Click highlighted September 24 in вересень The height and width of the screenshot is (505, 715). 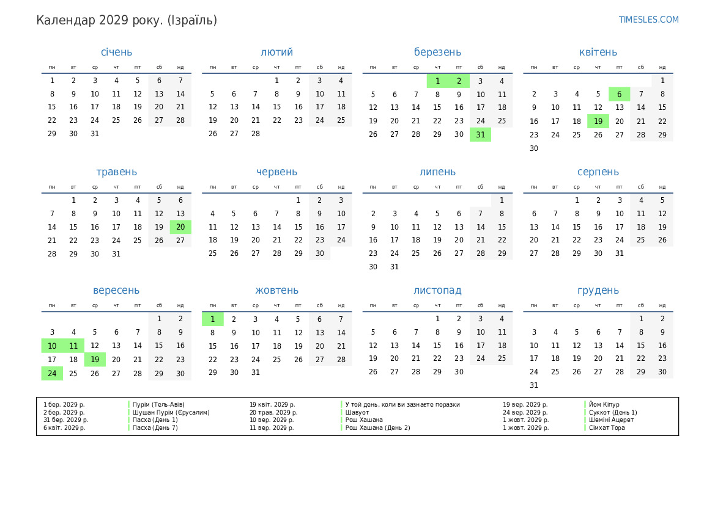coord(52,373)
